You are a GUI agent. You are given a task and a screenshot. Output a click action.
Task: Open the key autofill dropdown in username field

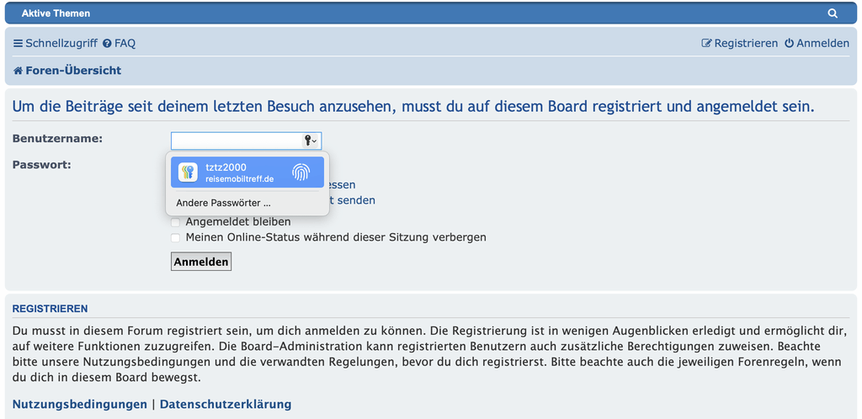[310, 141]
